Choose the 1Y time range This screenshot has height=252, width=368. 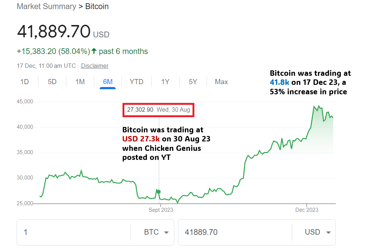point(165,82)
